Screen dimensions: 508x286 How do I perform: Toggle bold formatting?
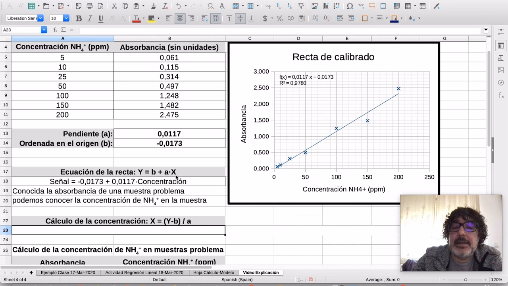coord(79,18)
